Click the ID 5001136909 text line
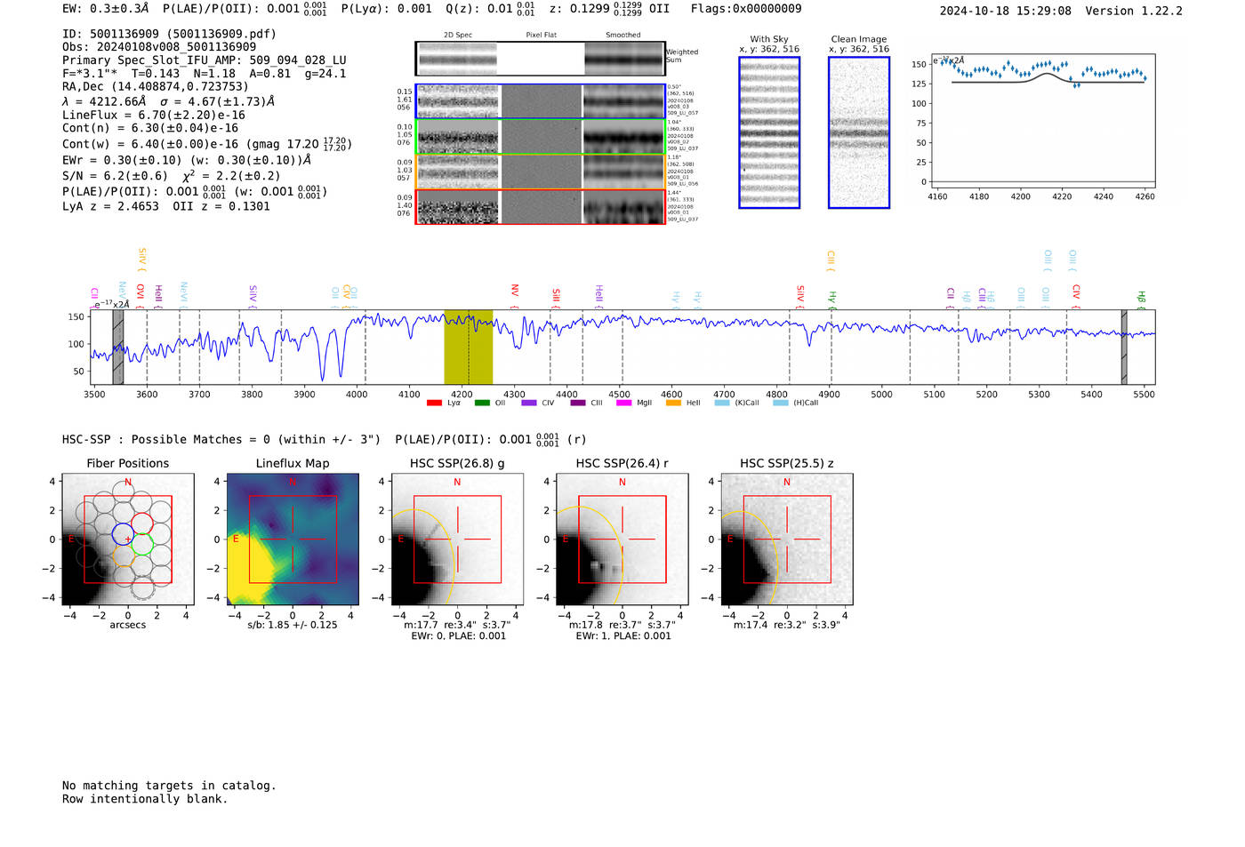 click(x=169, y=34)
